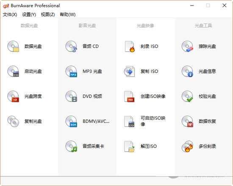Click the 光盘信息 text label
The image size is (233, 186).
point(207,71)
